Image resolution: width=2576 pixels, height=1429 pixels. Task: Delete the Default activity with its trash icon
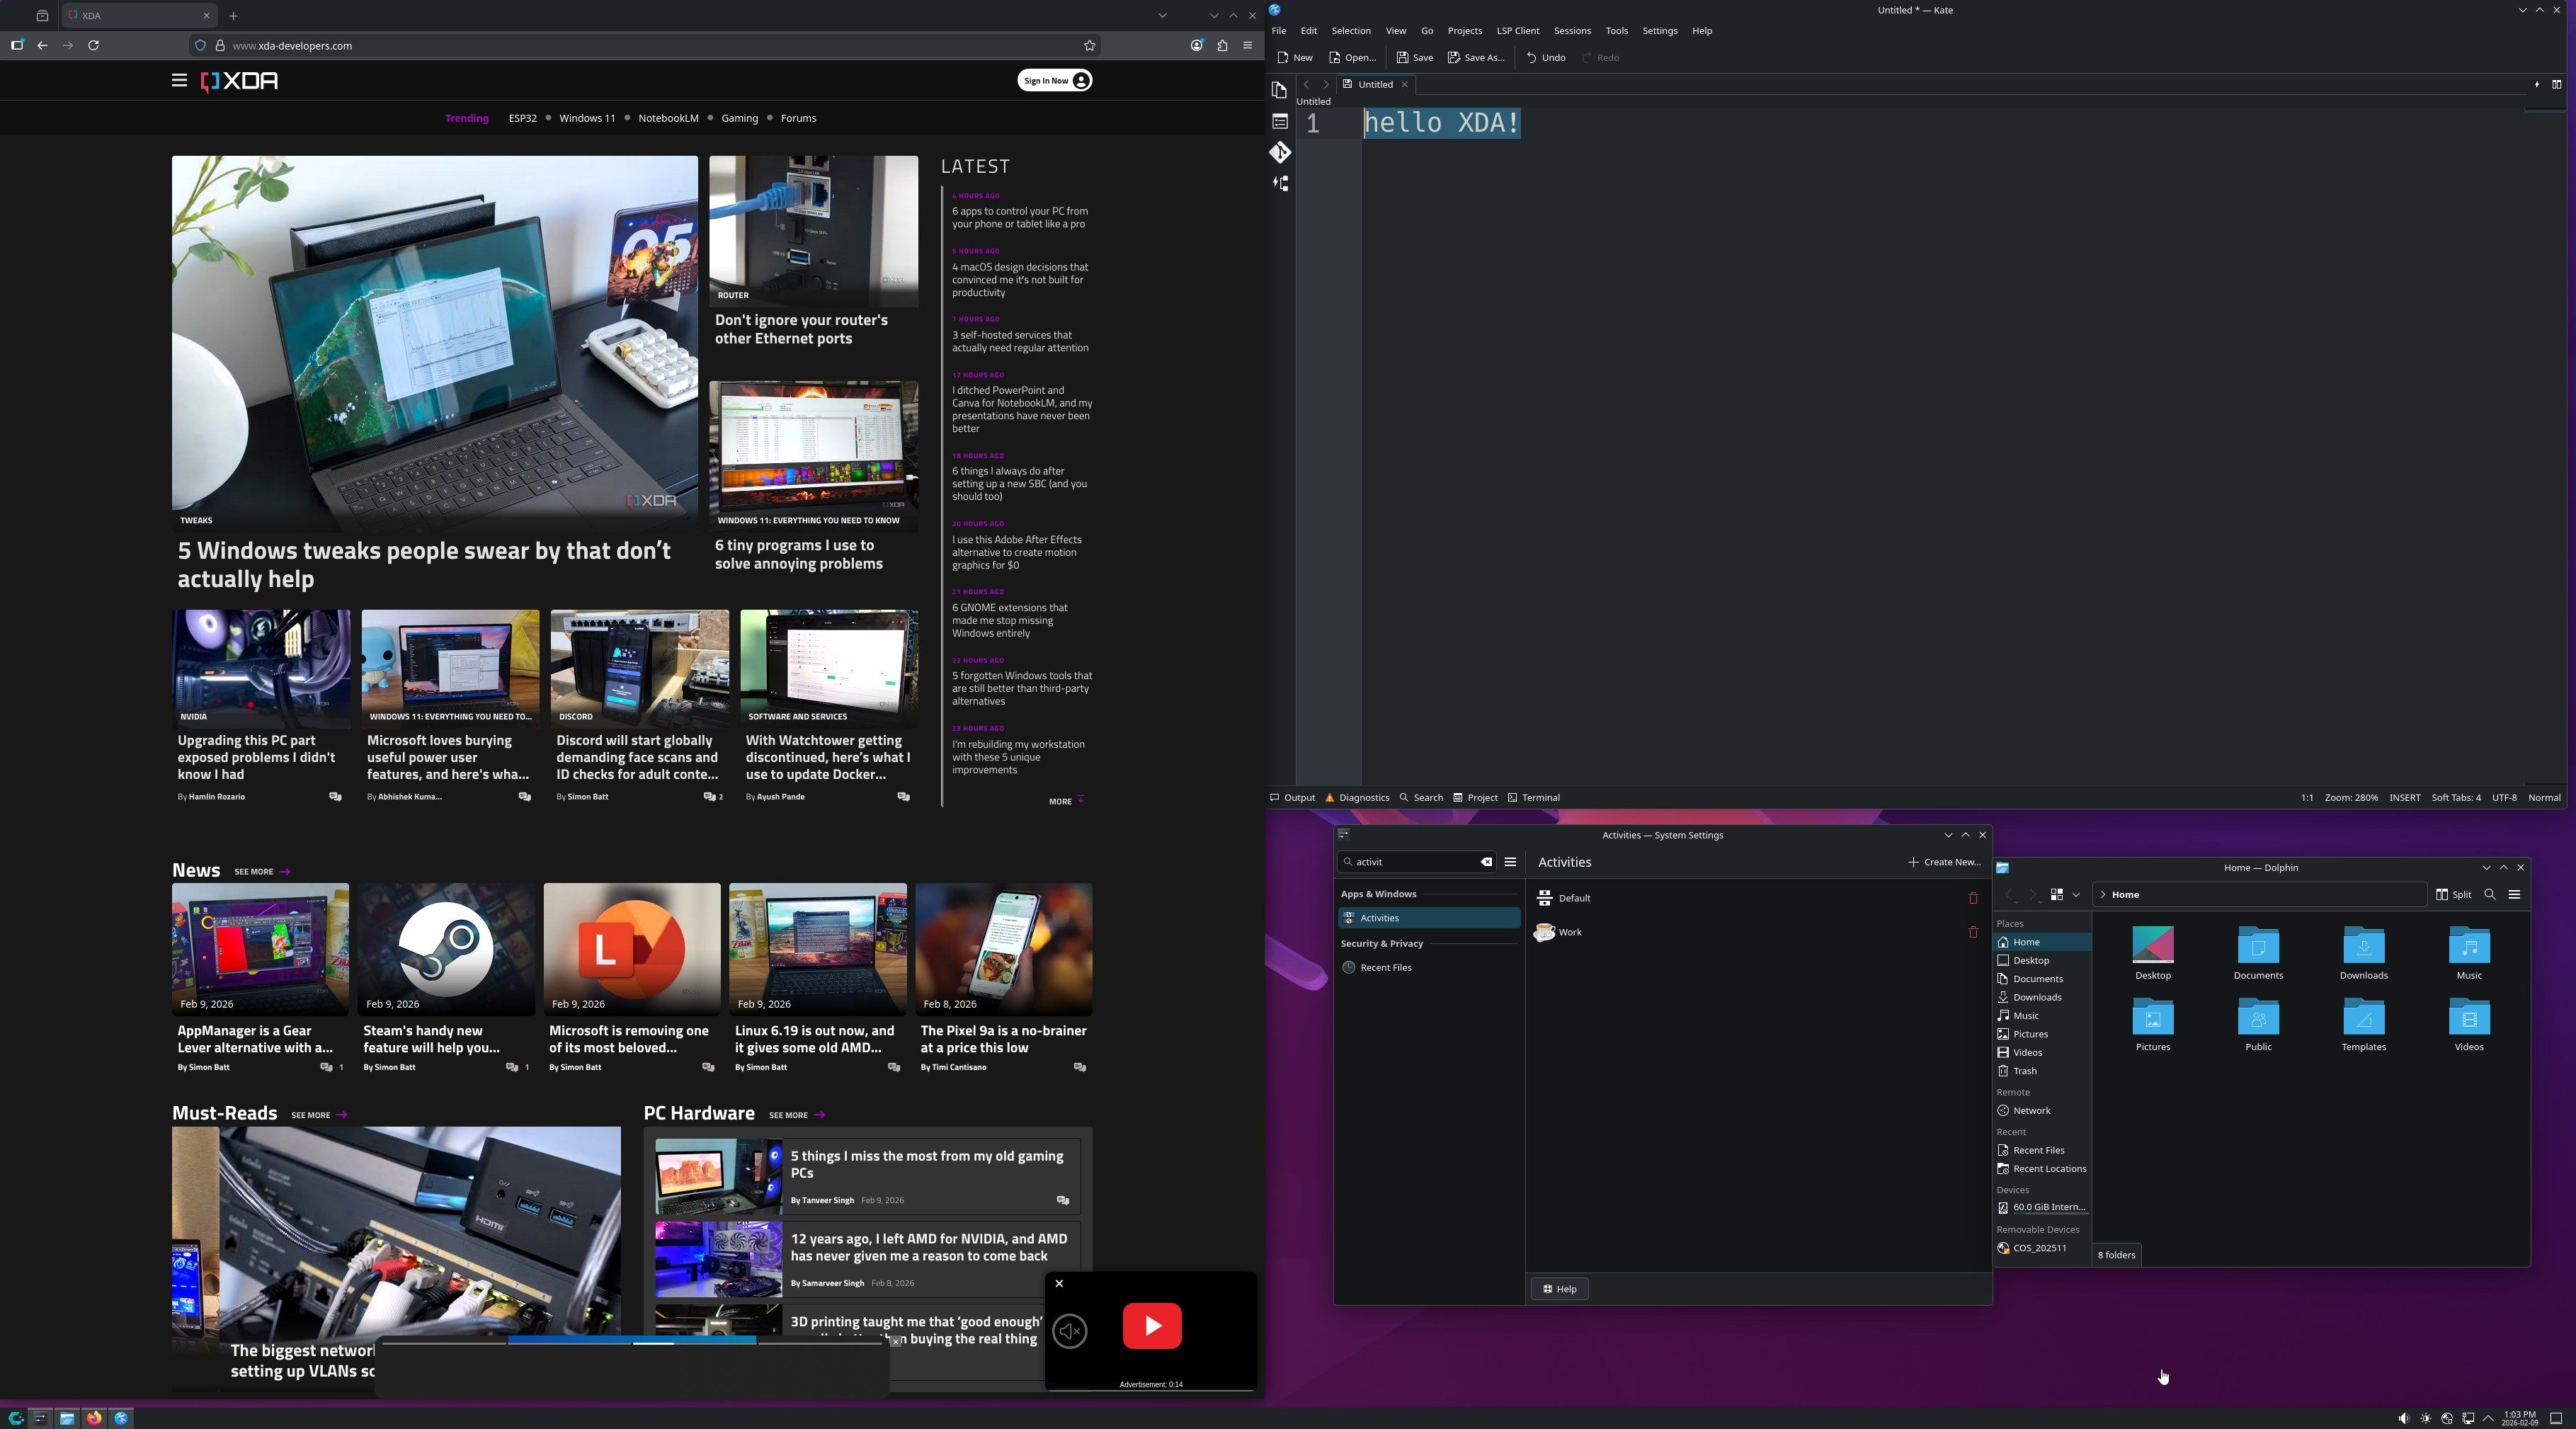click(x=1973, y=898)
